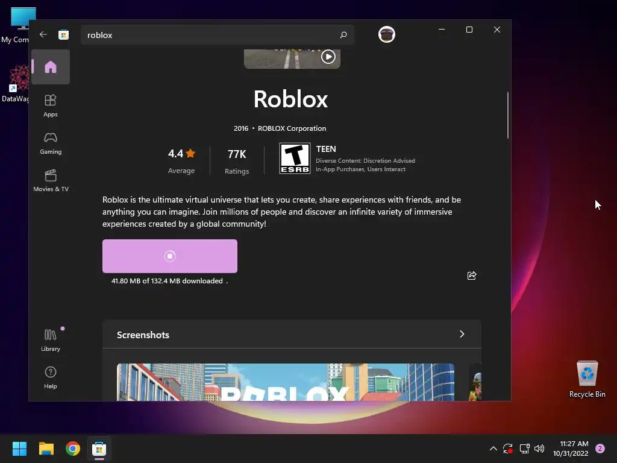Click Microsoft Store taskbar icon
The image size is (617, 463).
point(99,449)
